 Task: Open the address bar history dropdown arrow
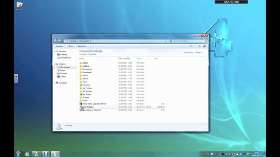(165, 41)
